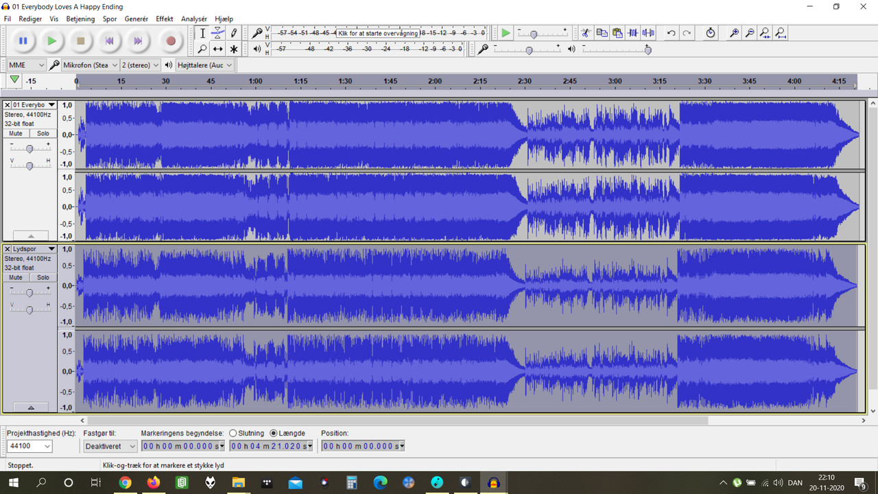This screenshot has height=494, width=878.
Task: Solo the 01 Everybo track
Action: 43,134
